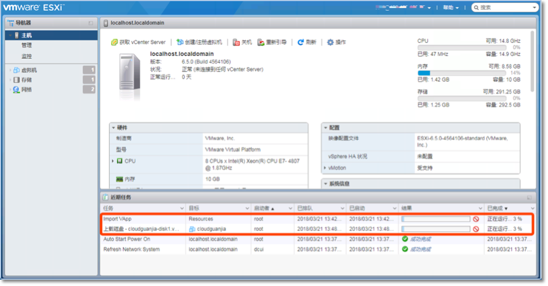
Task: Open 监控 under 主机
Action: click(x=27, y=57)
